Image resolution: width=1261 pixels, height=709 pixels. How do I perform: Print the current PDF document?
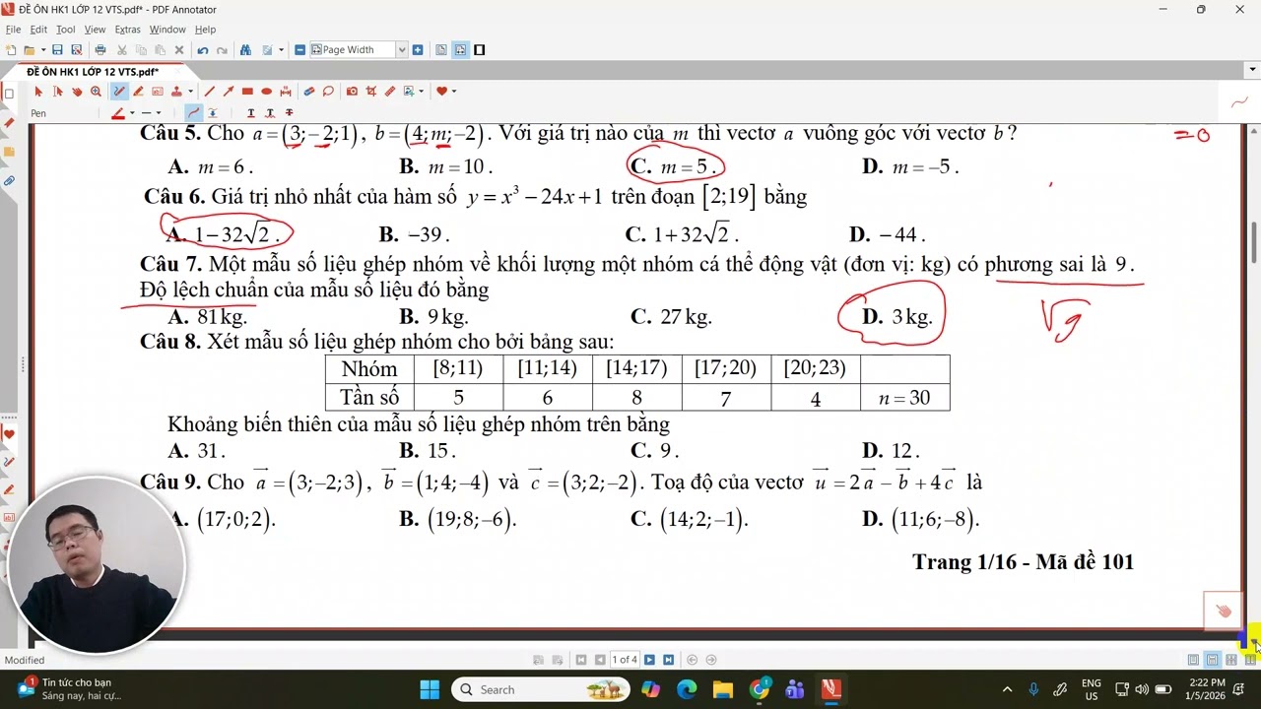tap(100, 50)
